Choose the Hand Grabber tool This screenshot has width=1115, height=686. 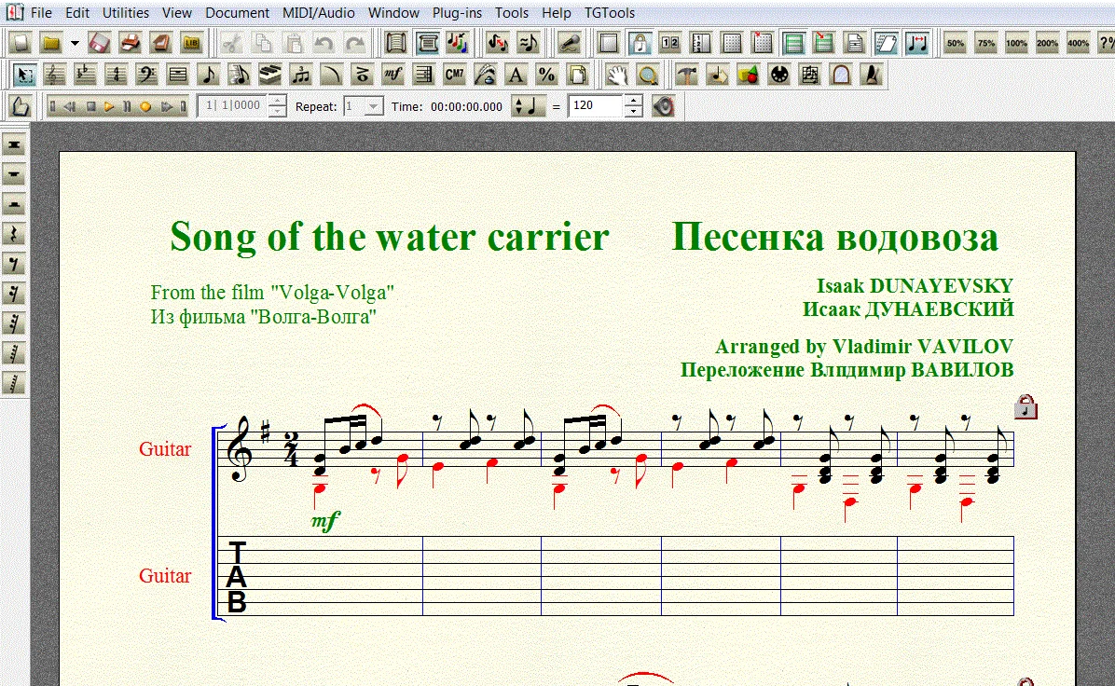616,75
